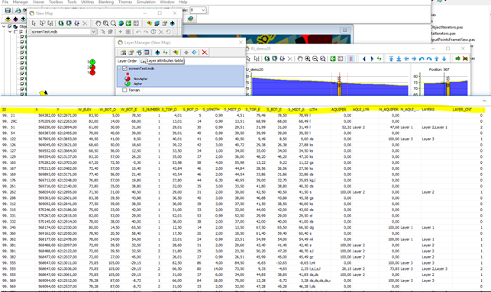The height and width of the screenshot is (292, 491).
Task: Click the 'Layer 2,Layer 1' cell in LAYERS column
Action: point(434,127)
